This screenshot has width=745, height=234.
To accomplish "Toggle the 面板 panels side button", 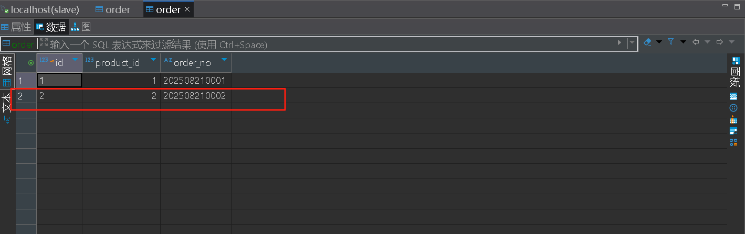I will (x=734, y=72).
